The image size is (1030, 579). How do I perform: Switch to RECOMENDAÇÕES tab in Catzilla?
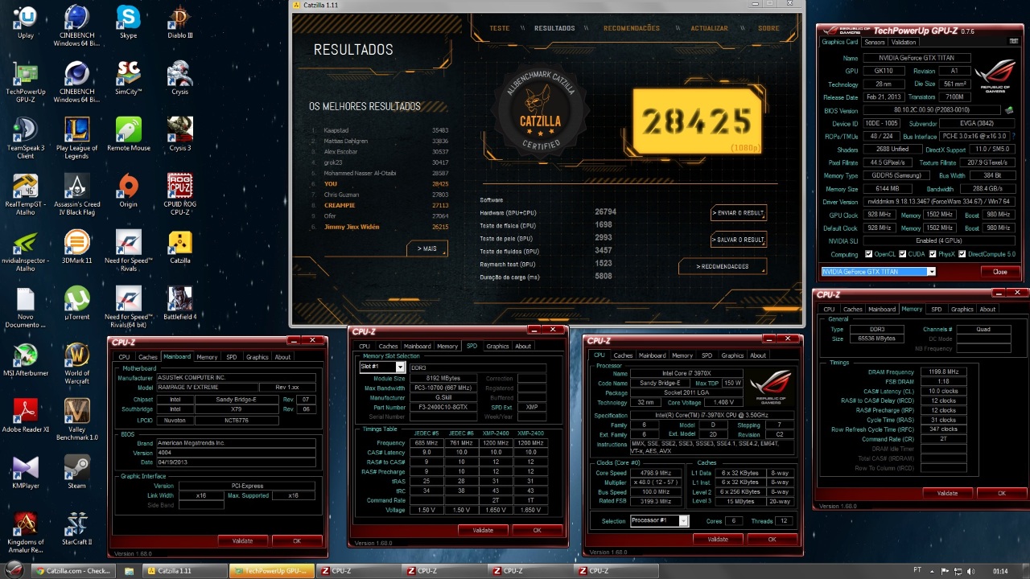[632, 28]
